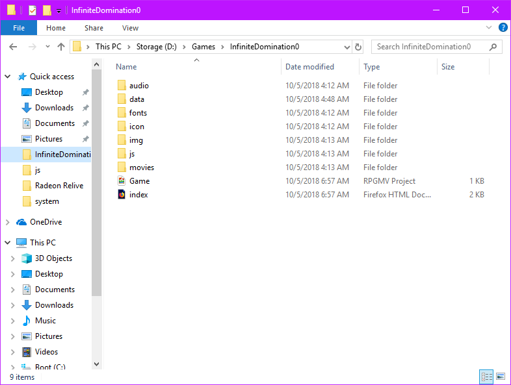Select js folder in navigation pane
The height and width of the screenshot is (385, 511).
pos(38,170)
